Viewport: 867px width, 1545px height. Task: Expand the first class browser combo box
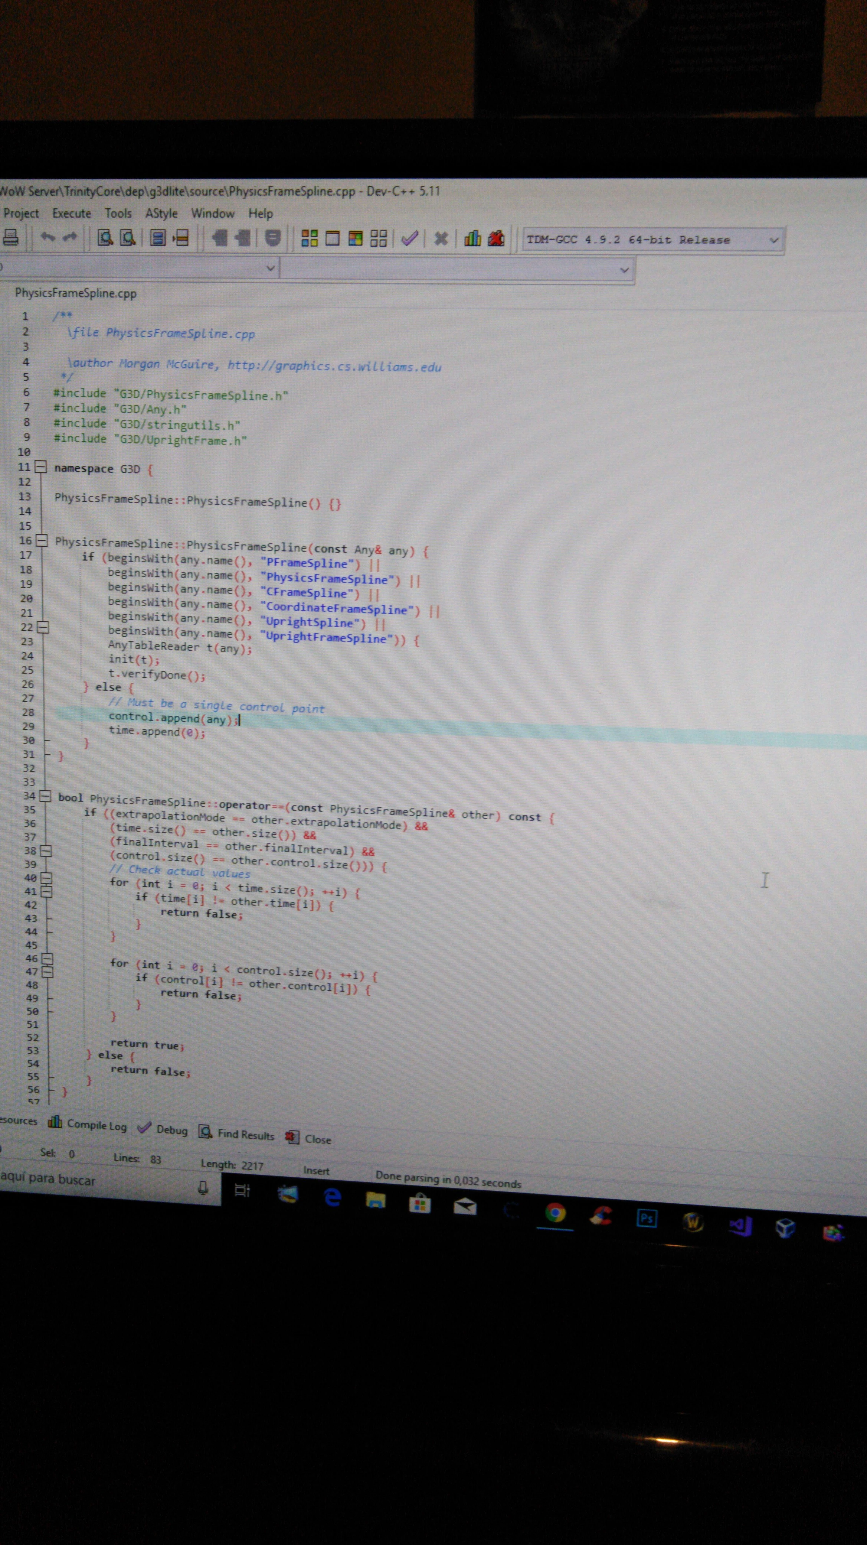270,267
